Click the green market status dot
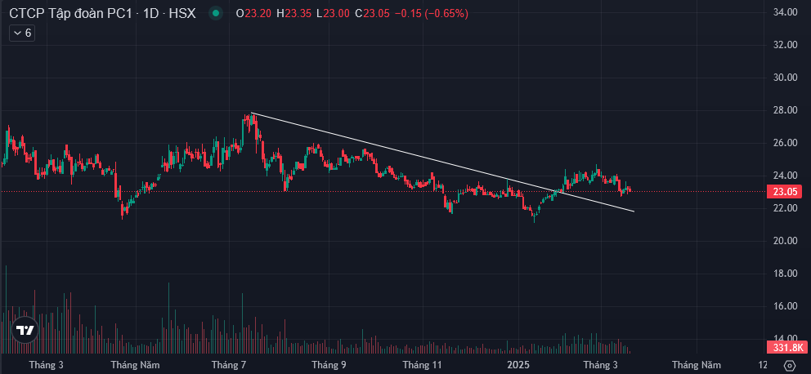 tap(216, 13)
